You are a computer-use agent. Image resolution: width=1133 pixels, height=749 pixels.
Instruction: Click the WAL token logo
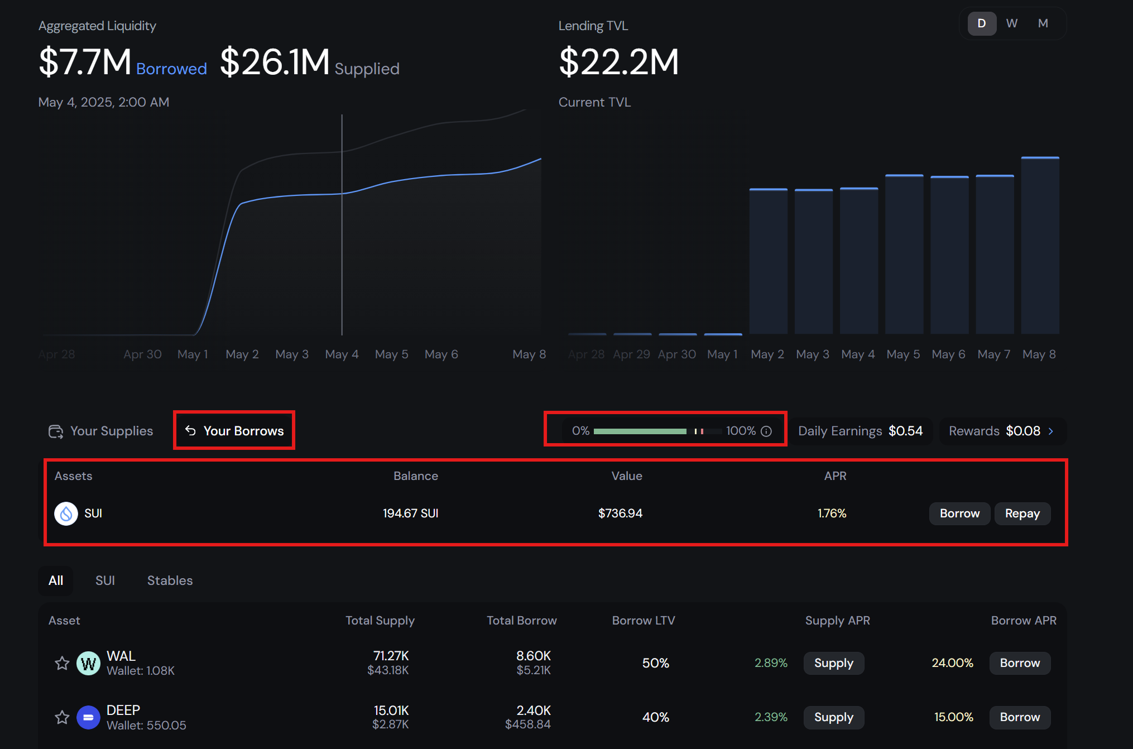click(88, 663)
